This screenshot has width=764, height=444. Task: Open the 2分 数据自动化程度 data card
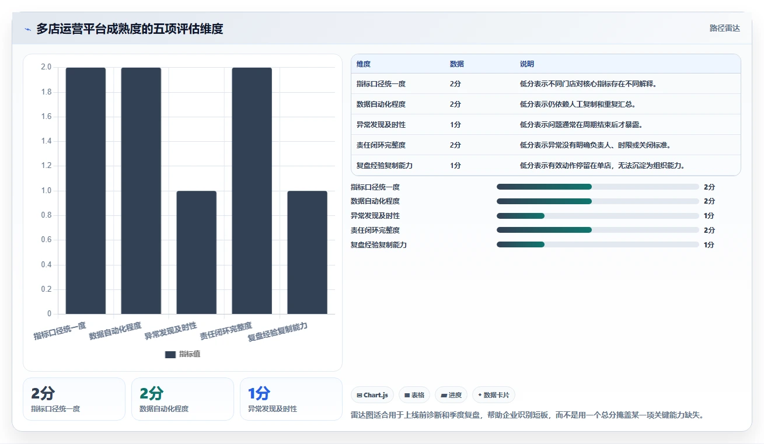(183, 399)
